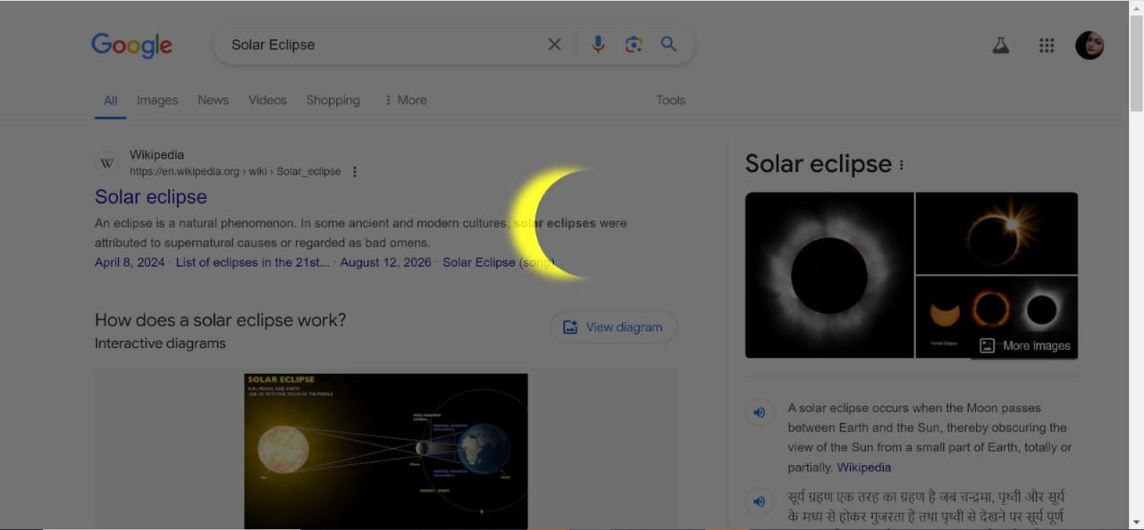
Task: Open the three-dot menu for the Wikipedia result
Action: point(355,171)
